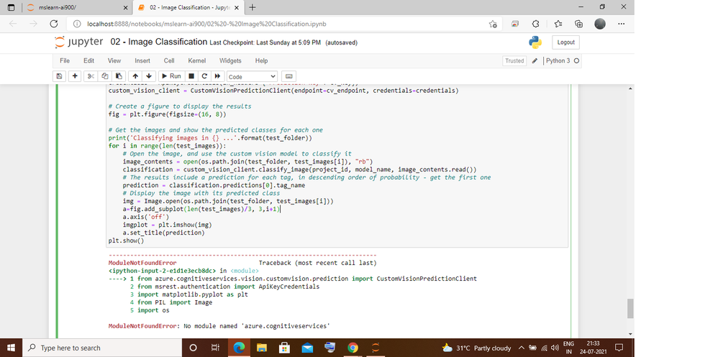Open the browser profile avatar
Image resolution: width=718 pixels, height=357 pixels.
600,24
